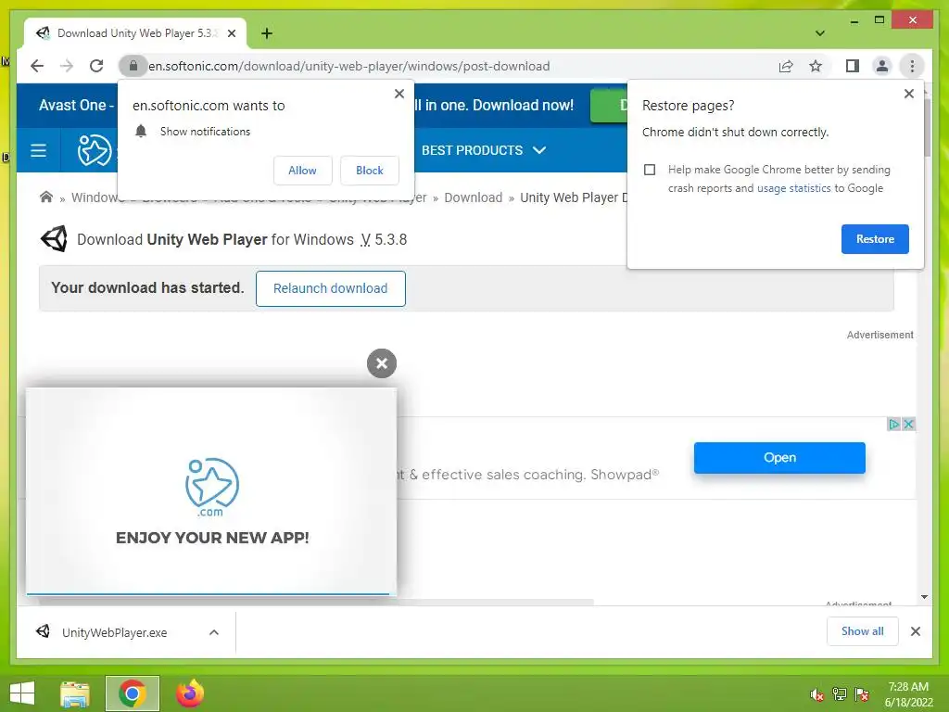Share this page using the share icon
949x712 pixels.
(x=786, y=66)
